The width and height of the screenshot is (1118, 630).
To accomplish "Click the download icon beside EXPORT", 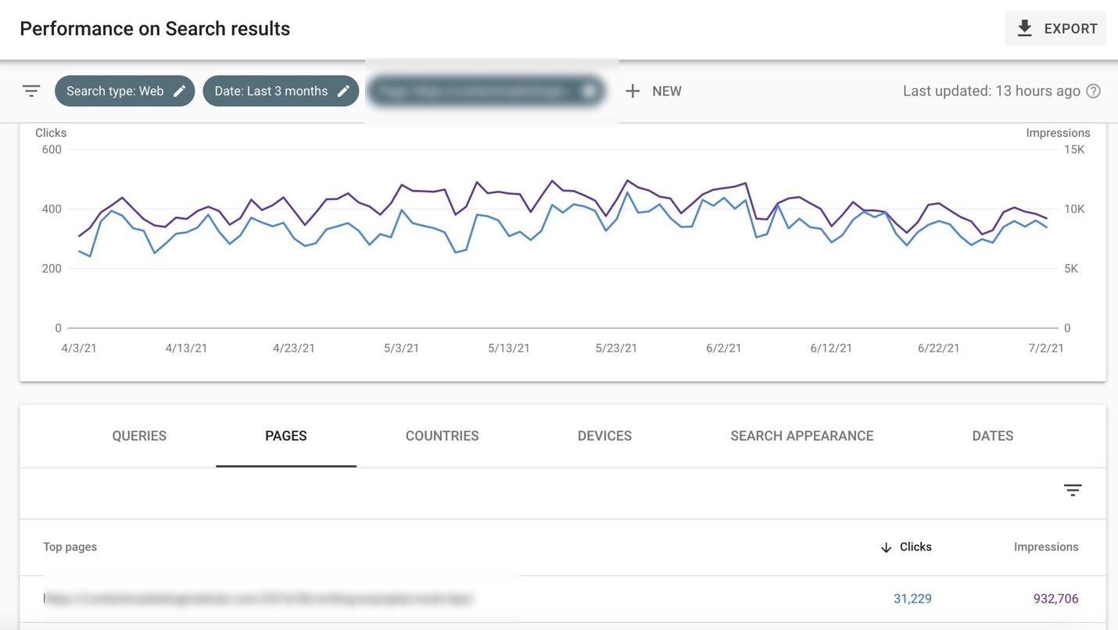I will [x=1024, y=29].
